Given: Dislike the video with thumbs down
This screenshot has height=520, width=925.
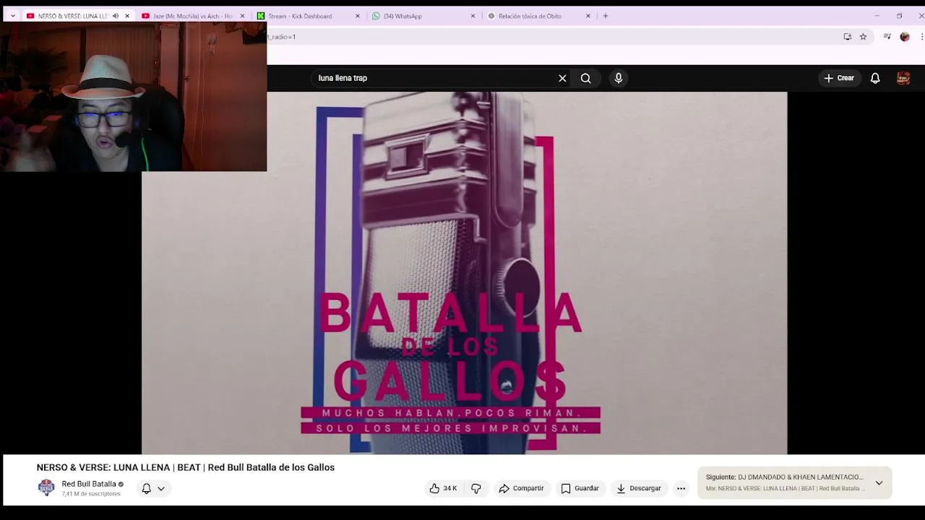Looking at the screenshot, I should [x=476, y=488].
